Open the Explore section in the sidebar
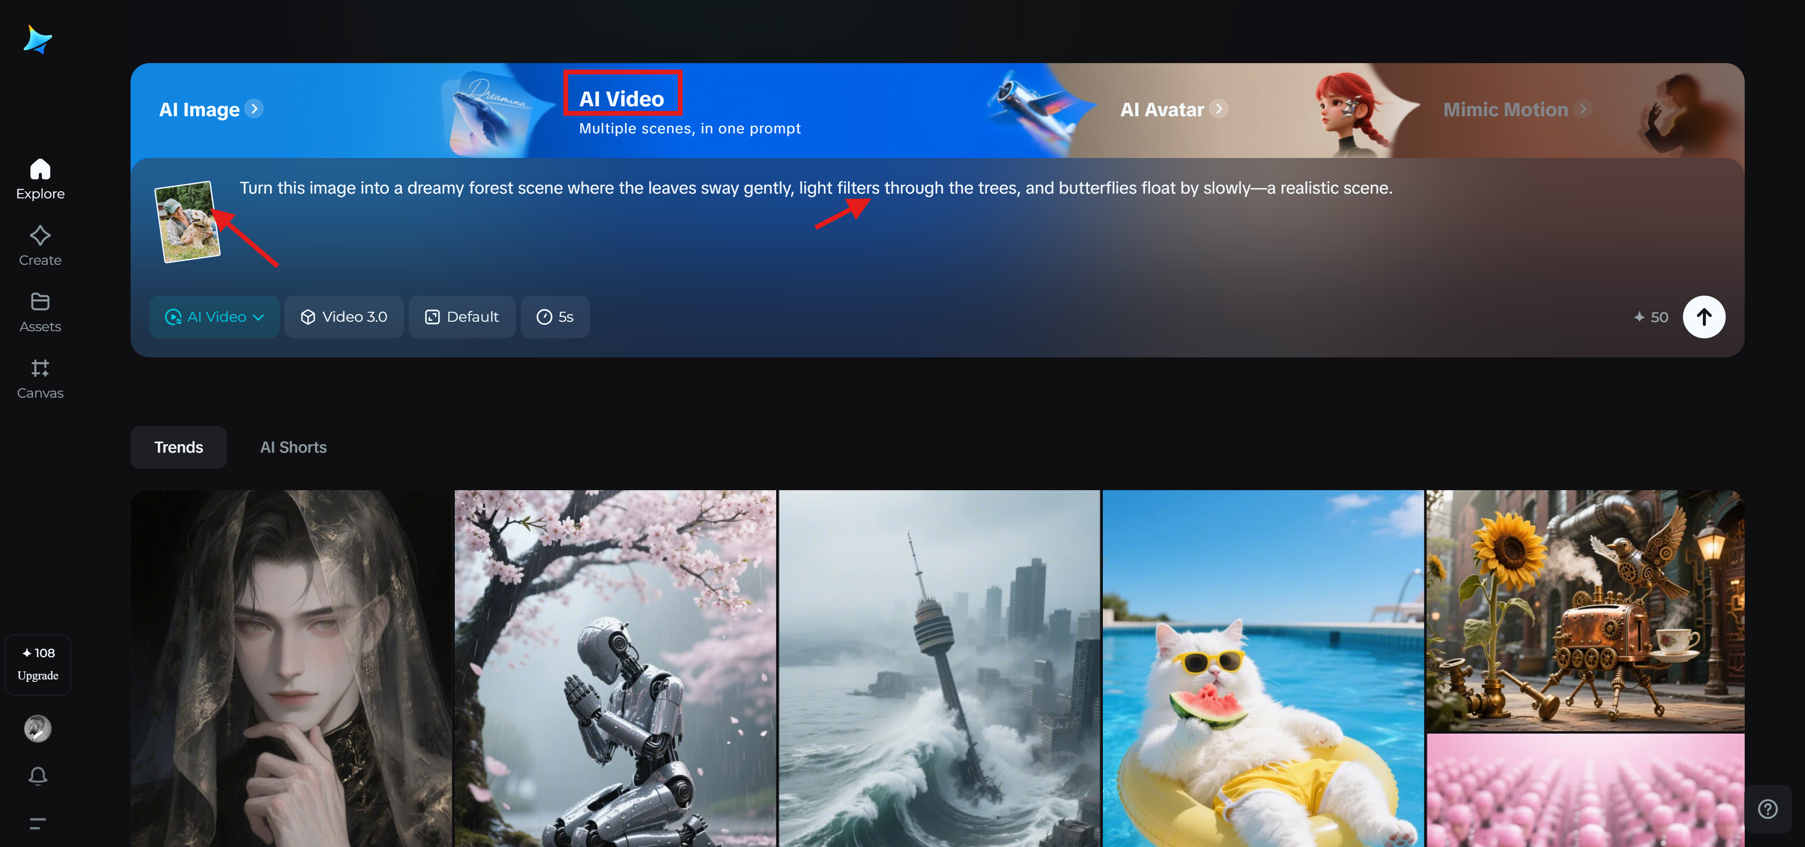1805x847 pixels. point(39,178)
